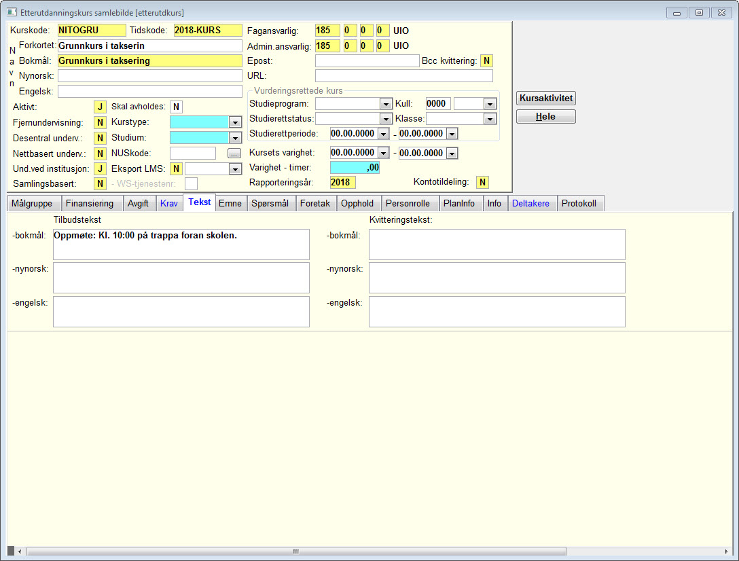The width and height of the screenshot is (739, 561).
Task: Open the Avgift tab
Action: pos(138,203)
